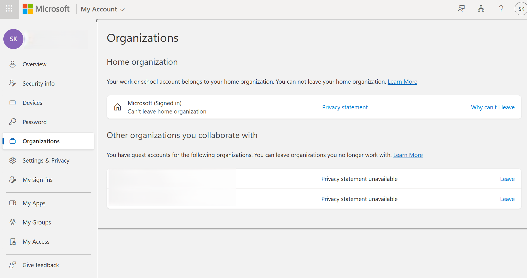The image size is (527, 278).
Task: Click Learn More under Home organization
Action: 402,81
